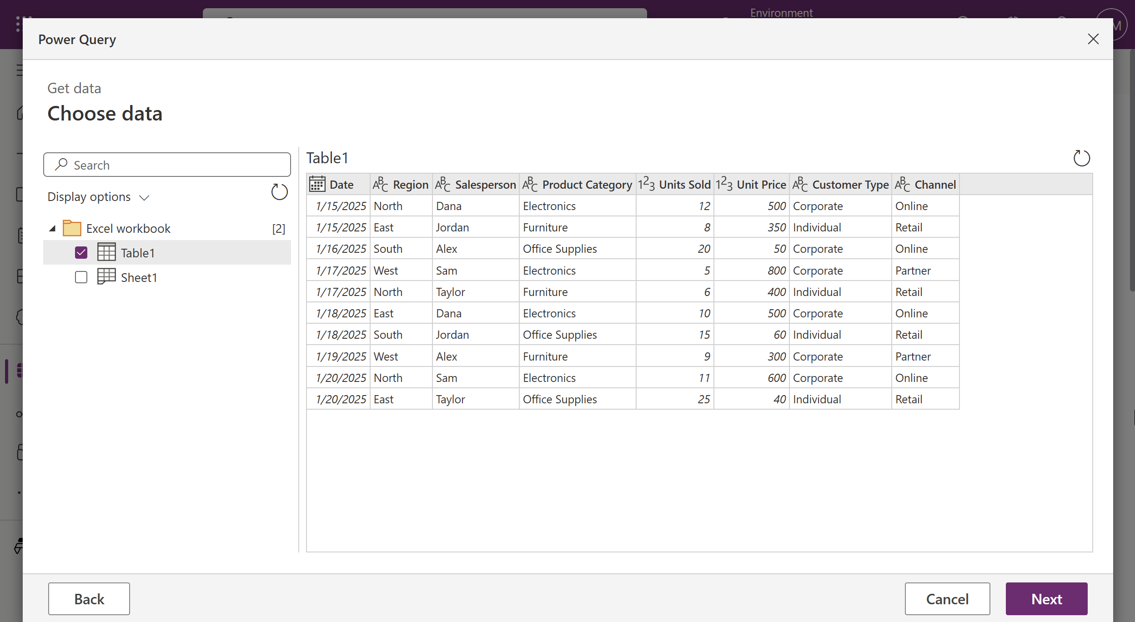Check the Sheet1 checkbox
1135x622 pixels.
(81, 277)
